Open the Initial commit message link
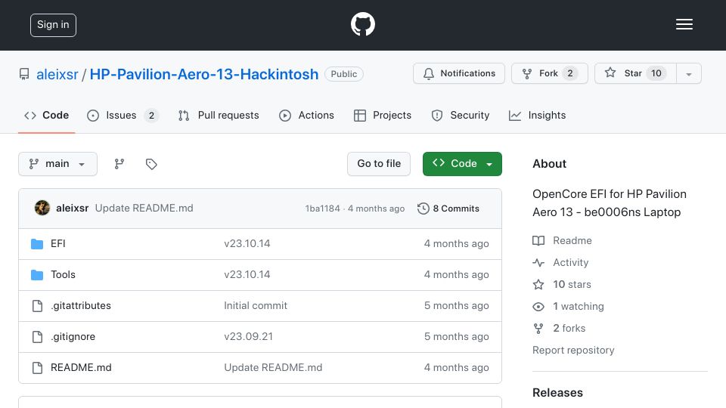The height and width of the screenshot is (408, 726). 256,306
